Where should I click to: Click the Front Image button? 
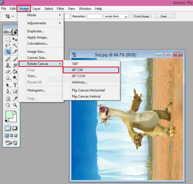142,16
